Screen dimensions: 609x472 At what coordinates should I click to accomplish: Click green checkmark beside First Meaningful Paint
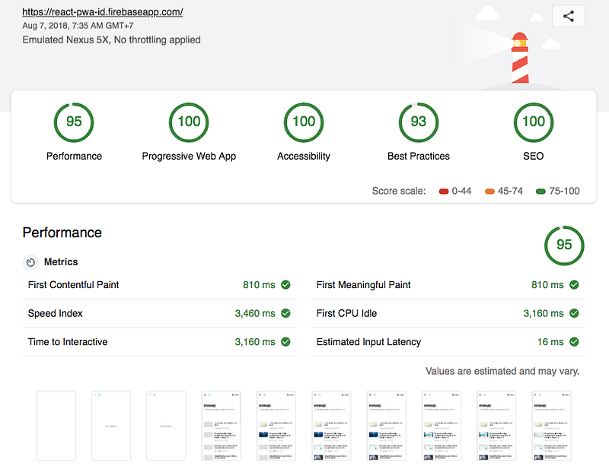click(574, 285)
